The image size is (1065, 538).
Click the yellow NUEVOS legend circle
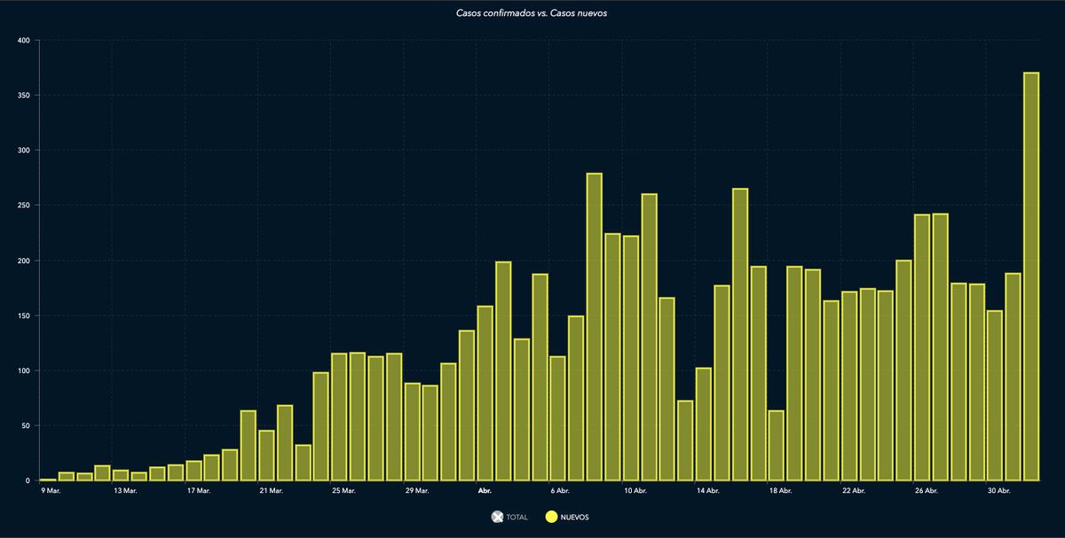point(551,517)
